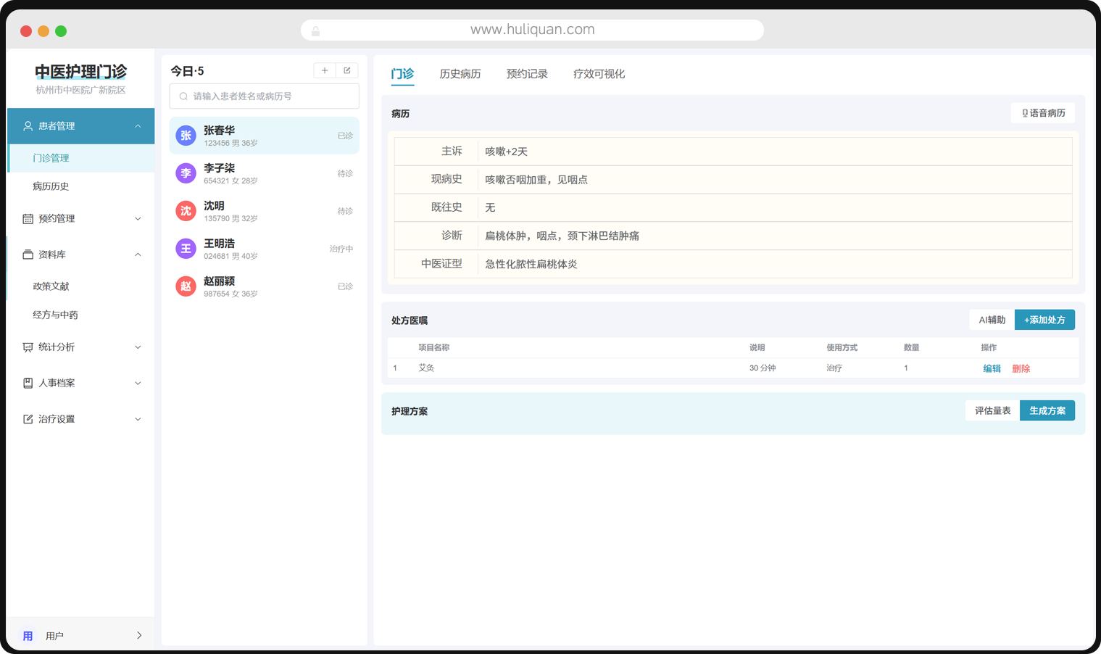Image resolution: width=1101 pixels, height=654 pixels.
Task: Open the 疗效可视化 tab
Action: tap(599, 74)
